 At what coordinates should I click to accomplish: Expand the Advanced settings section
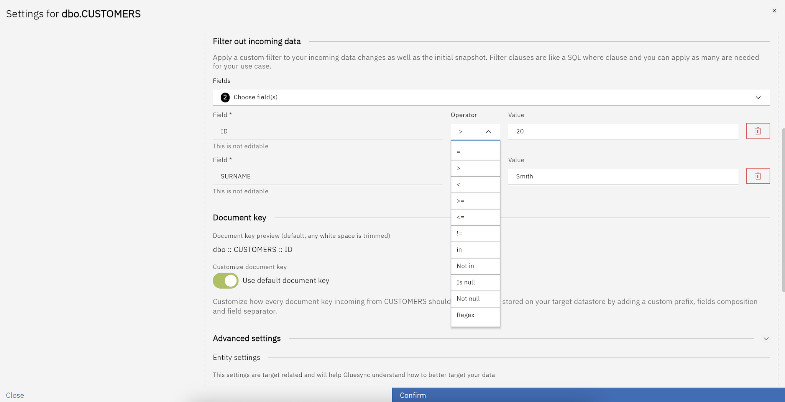[766, 338]
